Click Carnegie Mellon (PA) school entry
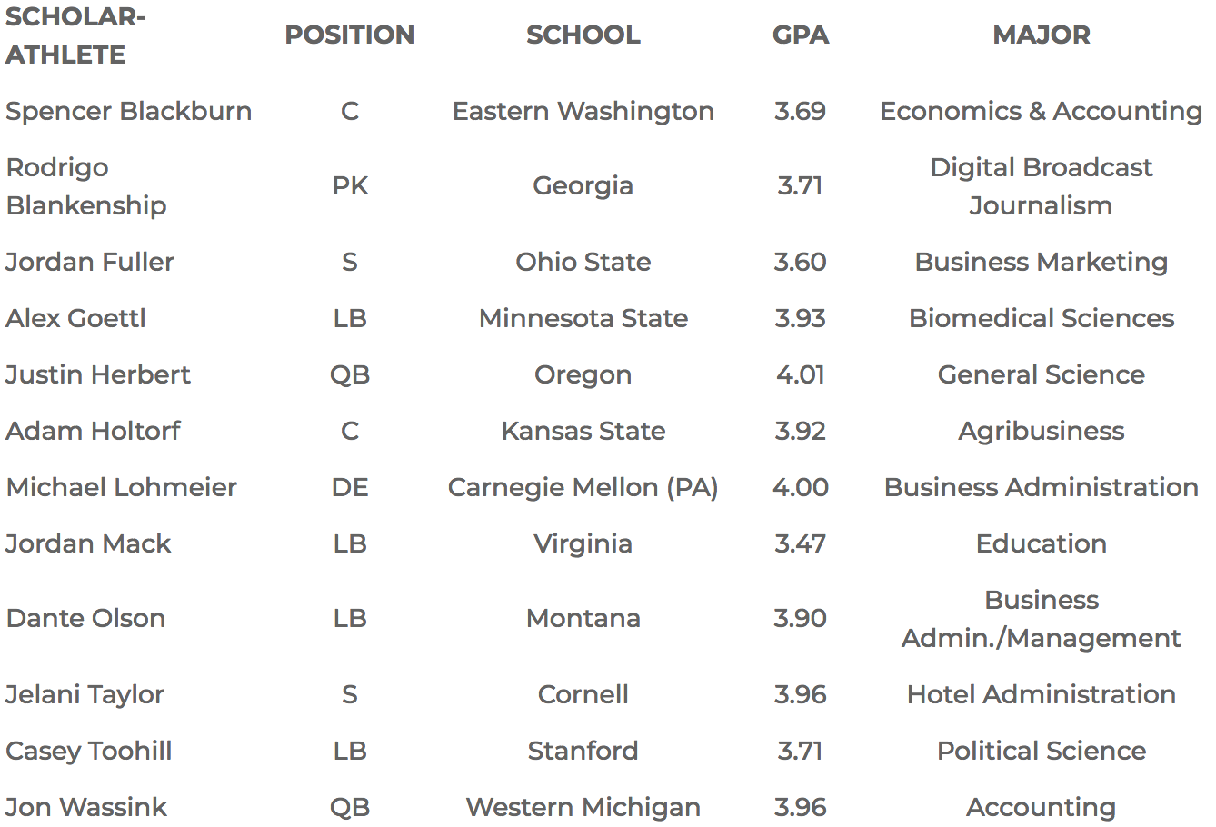Viewport: 1216px width, 827px height. tap(583, 487)
